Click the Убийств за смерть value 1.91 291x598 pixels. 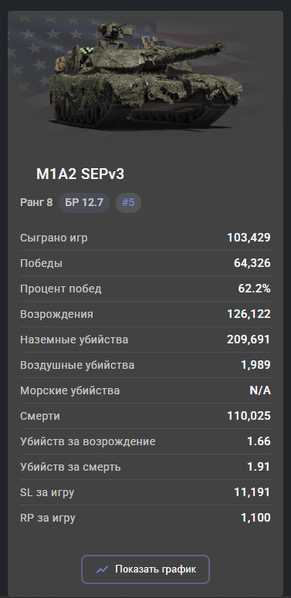coord(259,467)
